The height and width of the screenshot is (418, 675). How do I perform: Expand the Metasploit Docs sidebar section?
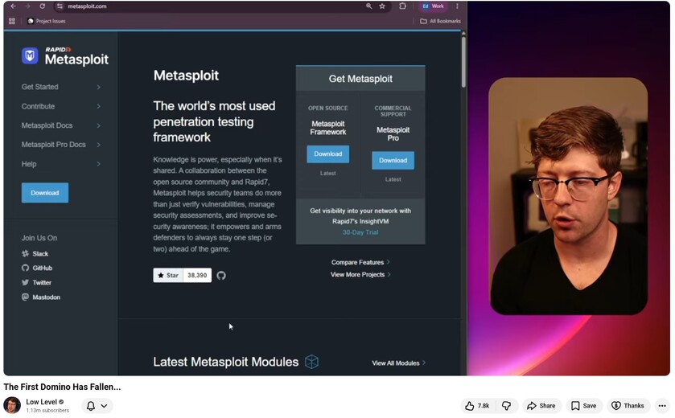(x=60, y=125)
